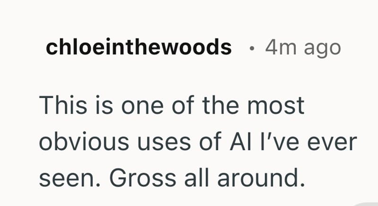Click the "4m ago" timestamp
378x206 pixels.
pyautogui.click(x=302, y=48)
